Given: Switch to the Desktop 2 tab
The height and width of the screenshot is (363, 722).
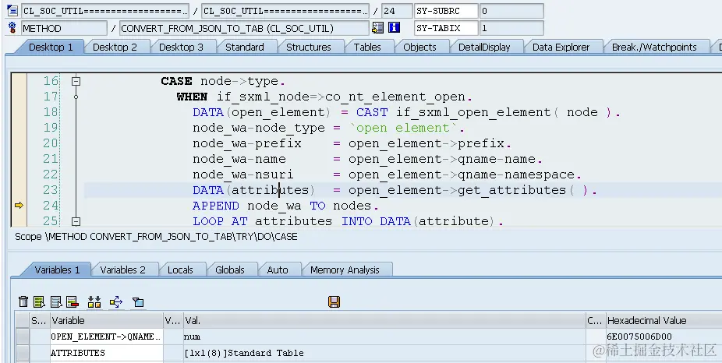Looking at the screenshot, I should [115, 47].
